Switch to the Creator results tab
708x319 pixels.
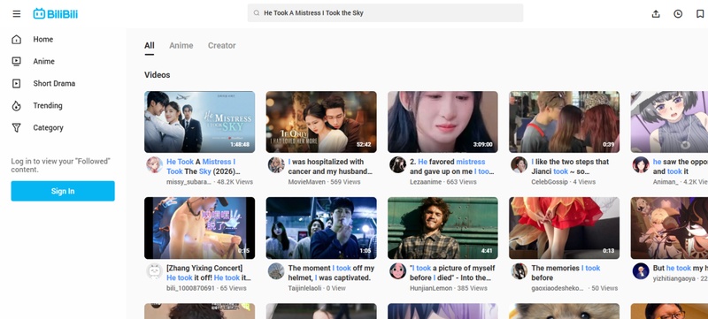222,45
